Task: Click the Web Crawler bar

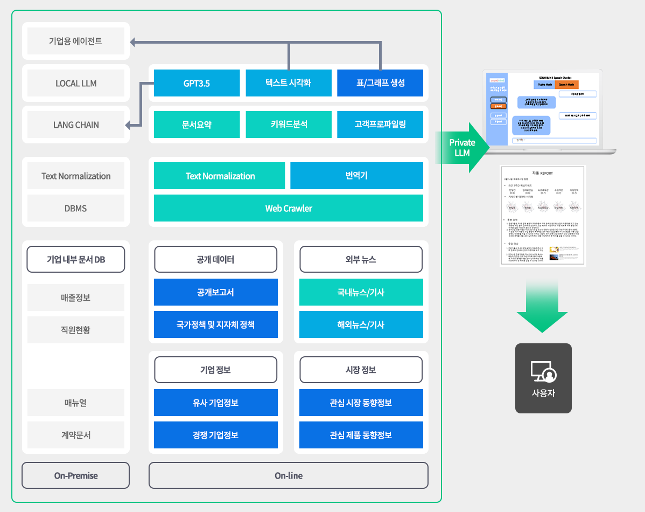Action: pyautogui.click(x=288, y=209)
